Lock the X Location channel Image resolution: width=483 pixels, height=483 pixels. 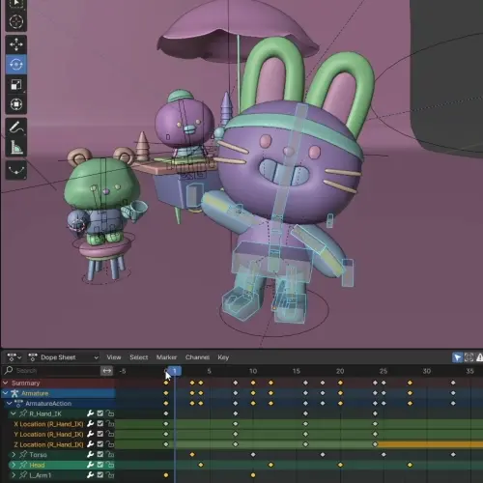click(x=110, y=424)
